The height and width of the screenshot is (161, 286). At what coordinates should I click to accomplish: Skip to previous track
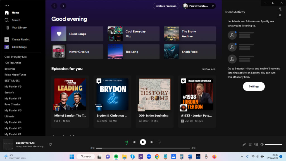coord(134,142)
